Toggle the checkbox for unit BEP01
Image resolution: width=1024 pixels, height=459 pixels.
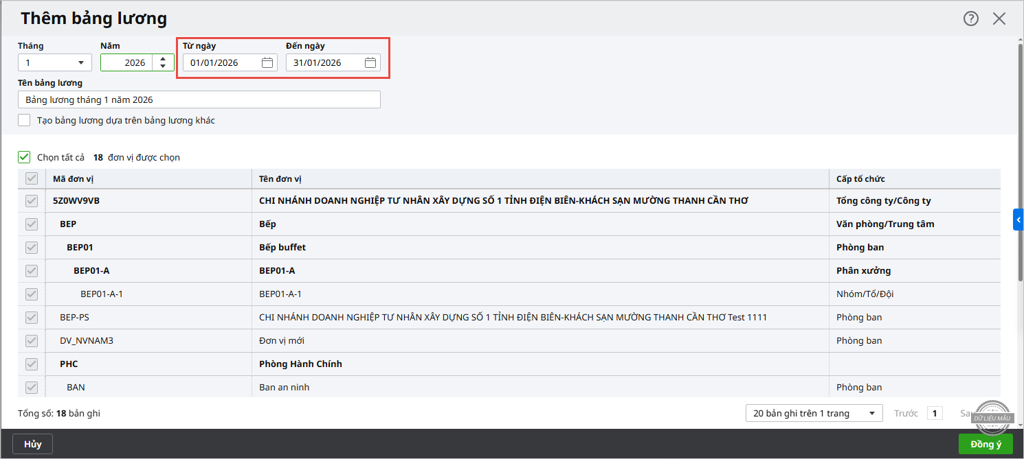(32, 248)
